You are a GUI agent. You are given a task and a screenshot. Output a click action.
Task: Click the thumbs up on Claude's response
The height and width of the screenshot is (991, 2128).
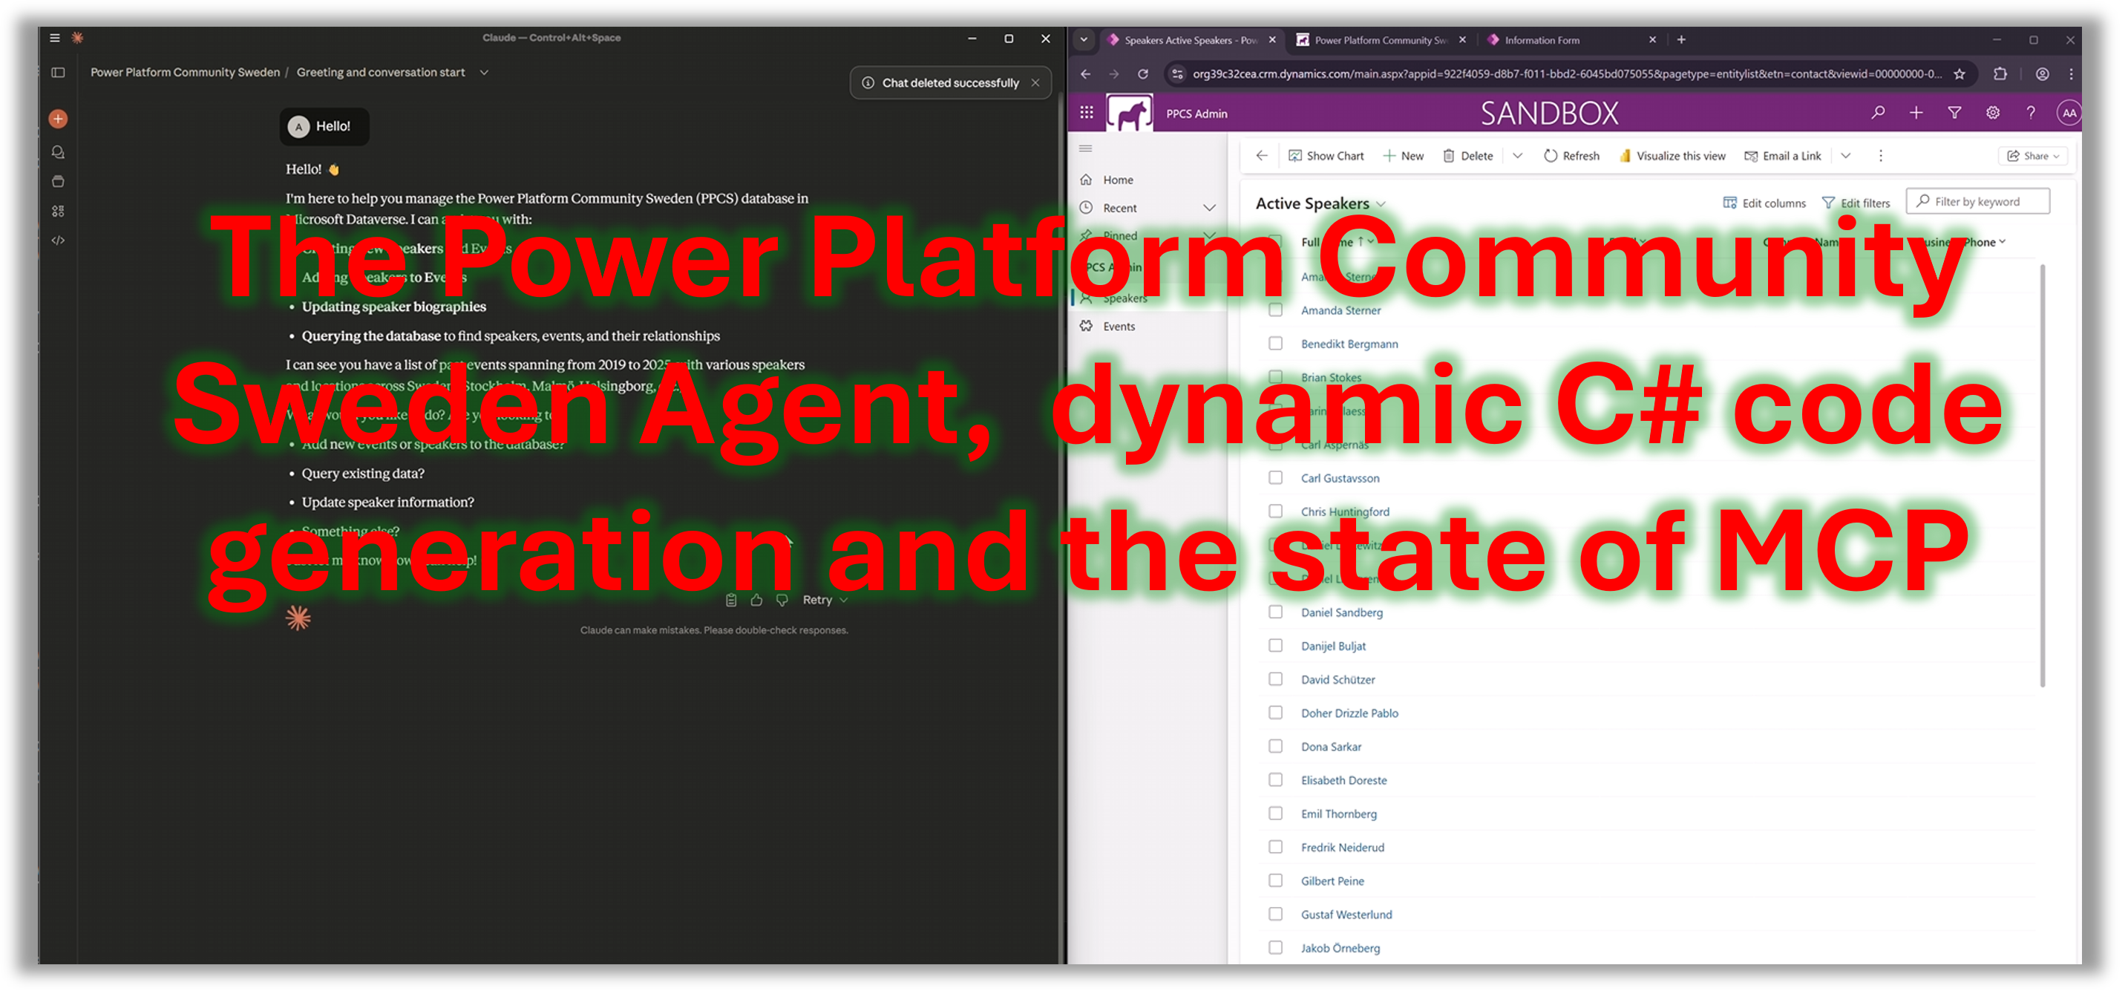point(756,599)
